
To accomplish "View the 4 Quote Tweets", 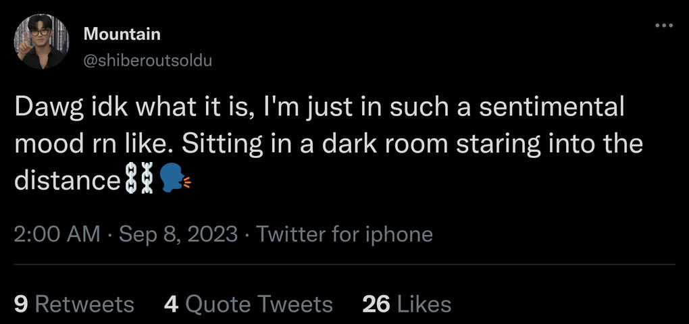I will 248,304.
